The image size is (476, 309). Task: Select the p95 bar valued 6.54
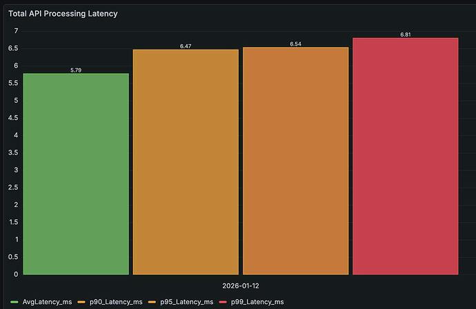click(296, 161)
